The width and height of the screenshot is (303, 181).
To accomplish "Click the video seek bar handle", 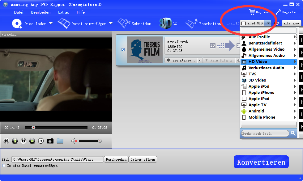I will pos(33,128).
